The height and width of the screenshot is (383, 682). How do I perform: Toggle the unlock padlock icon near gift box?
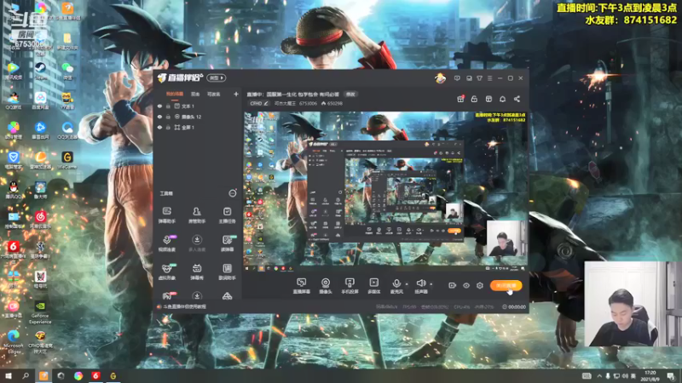tap(474, 99)
